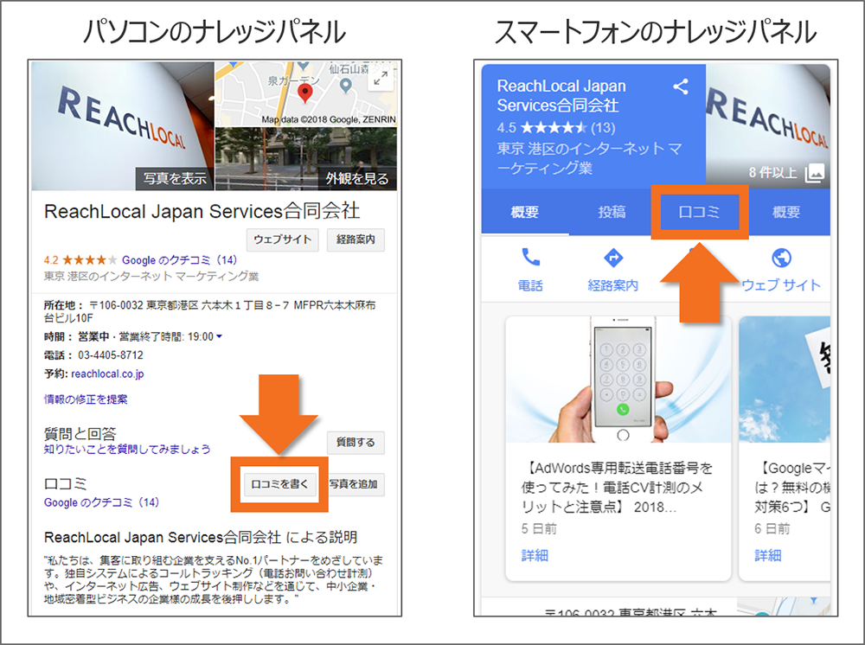Tap the 4.5 star rating (13) on smartphone
The width and height of the screenshot is (865, 645).
[556, 128]
